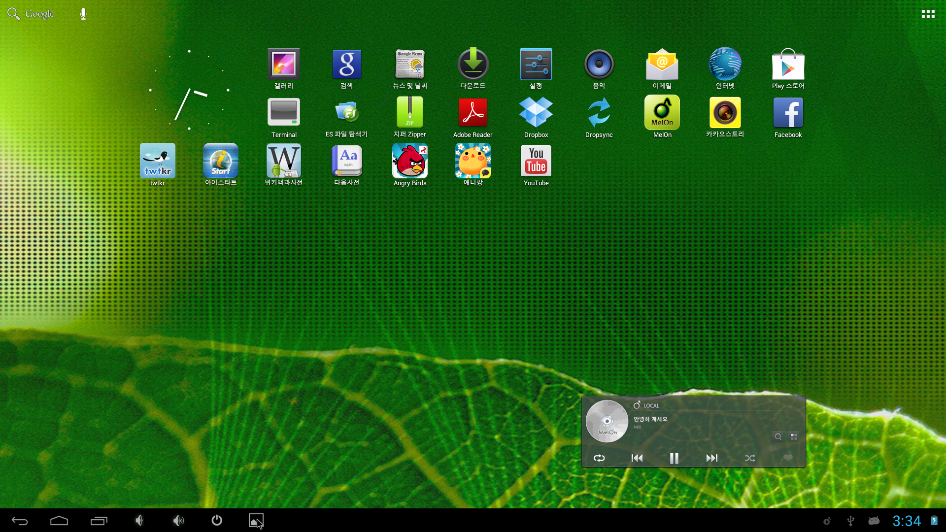Viewport: 946px width, 532px height.
Task: Open the song title 안녕히 계세요
Action: [650, 419]
